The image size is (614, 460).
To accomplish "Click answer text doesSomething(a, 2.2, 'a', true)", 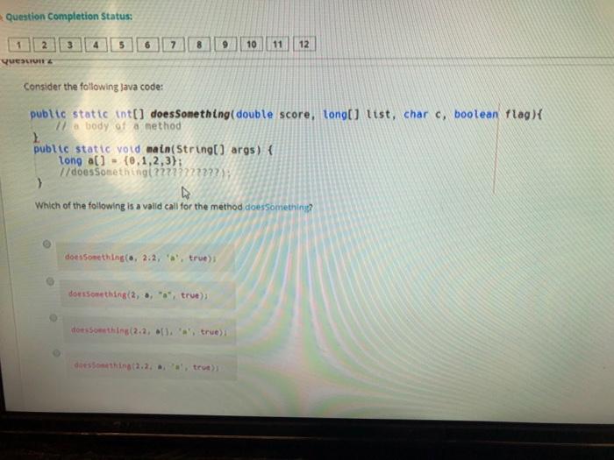I will pyautogui.click(x=140, y=258).
